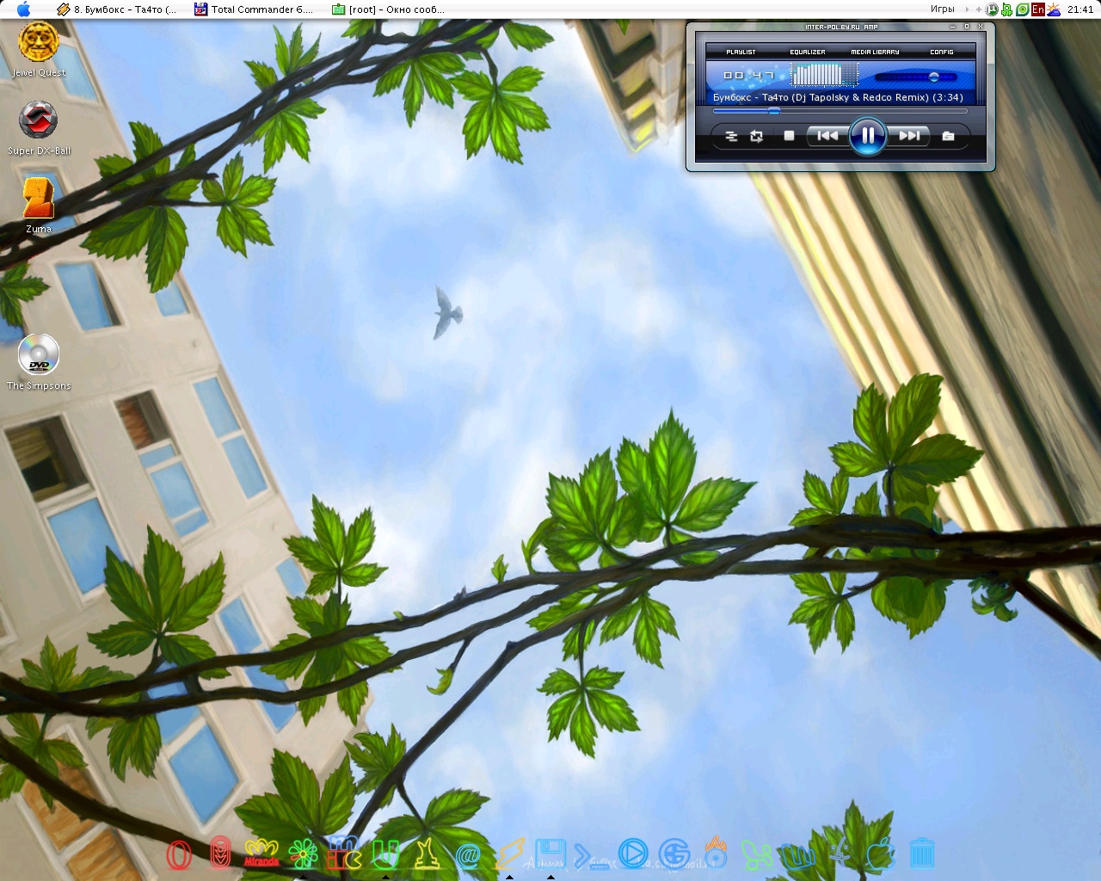Open the @ mail icon in dock

tap(468, 855)
